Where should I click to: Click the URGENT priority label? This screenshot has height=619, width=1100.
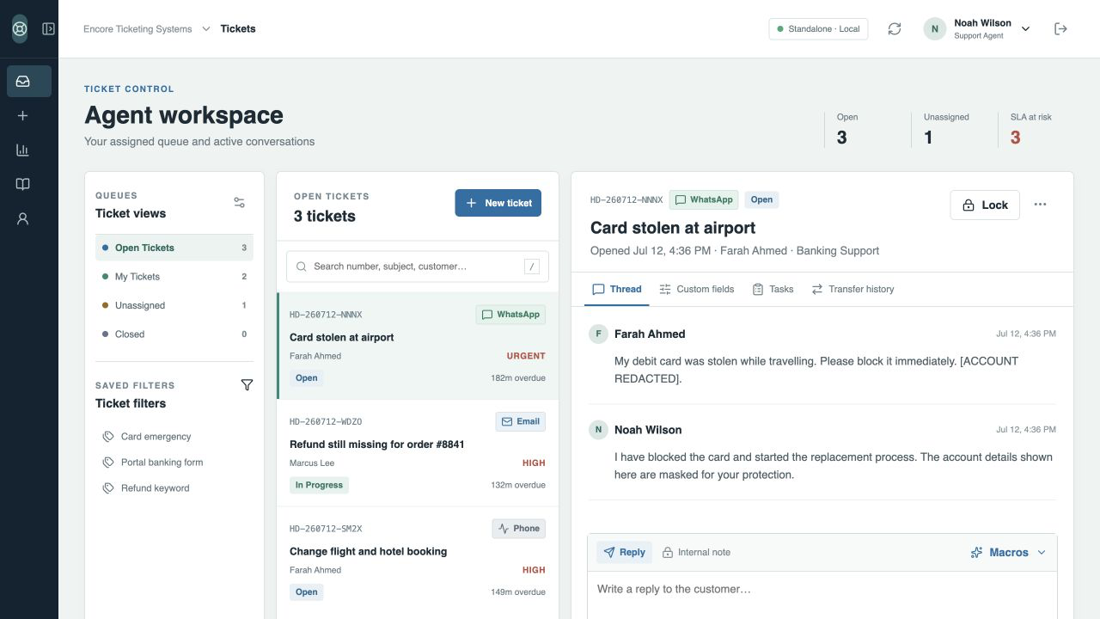click(x=526, y=356)
